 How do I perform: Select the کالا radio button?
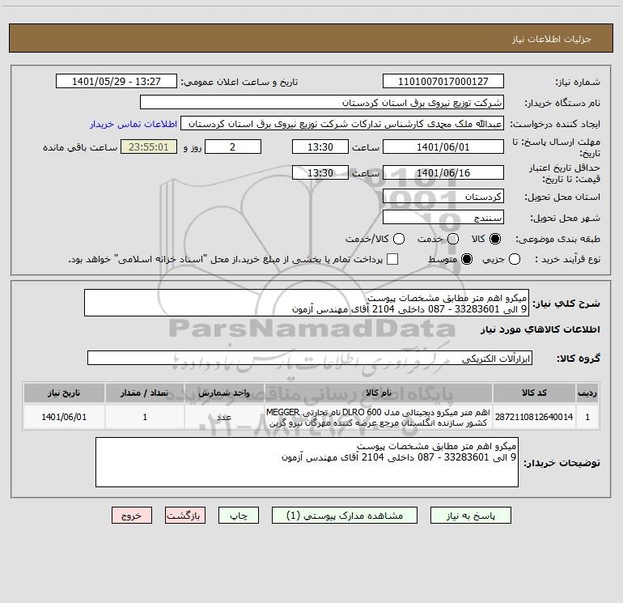pyautogui.click(x=495, y=239)
